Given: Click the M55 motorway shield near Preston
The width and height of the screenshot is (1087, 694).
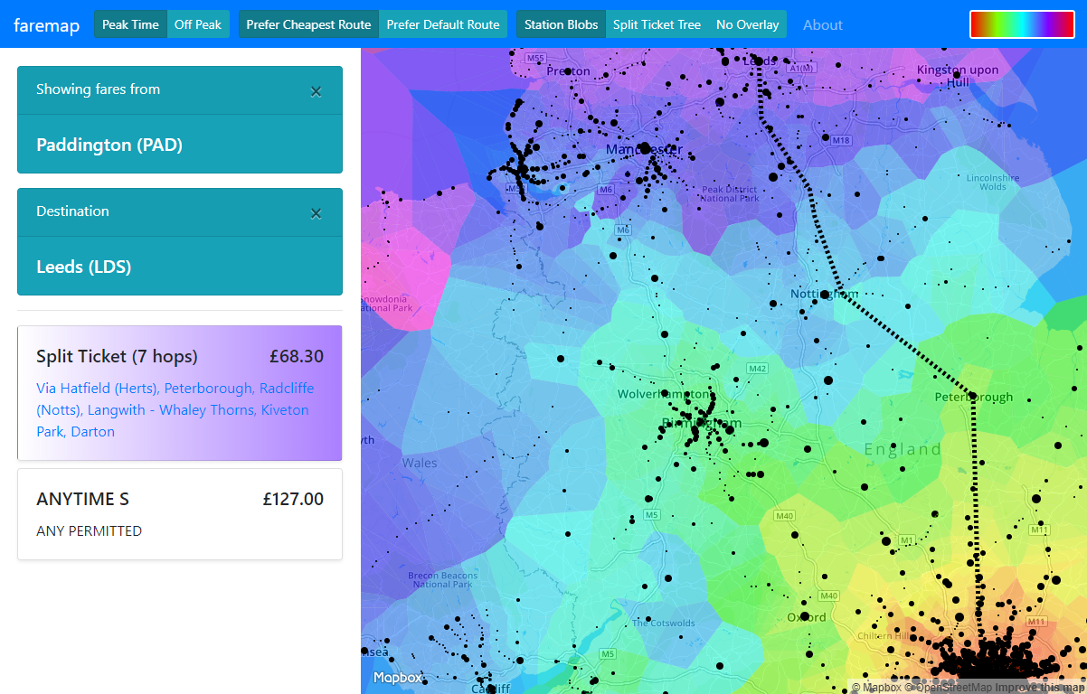Looking at the screenshot, I should [x=536, y=58].
